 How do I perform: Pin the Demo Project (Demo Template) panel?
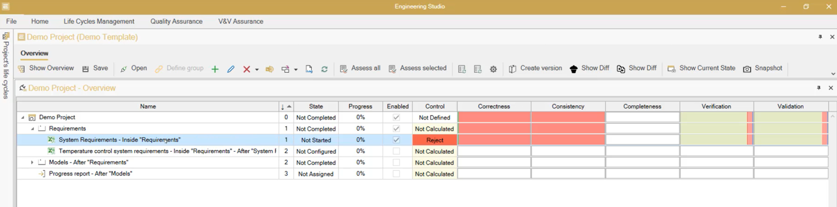click(x=820, y=37)
